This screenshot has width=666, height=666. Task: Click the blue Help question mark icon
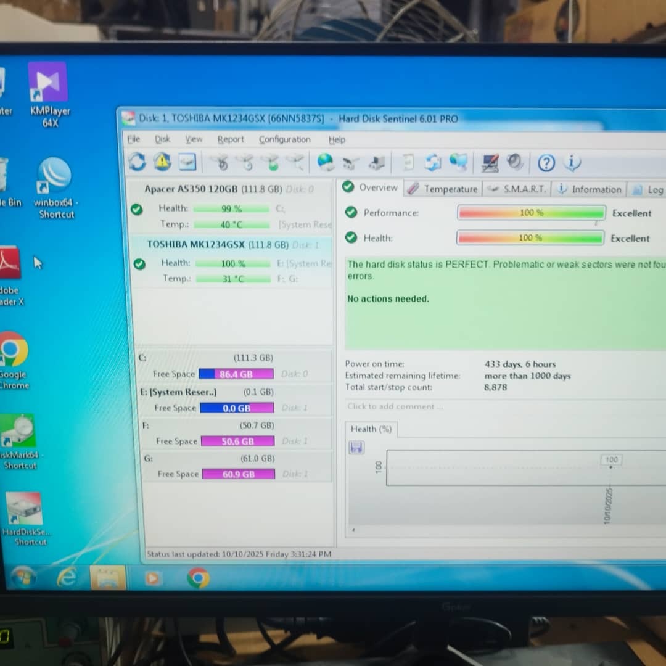pyautogui.click(x=546, y=163)
